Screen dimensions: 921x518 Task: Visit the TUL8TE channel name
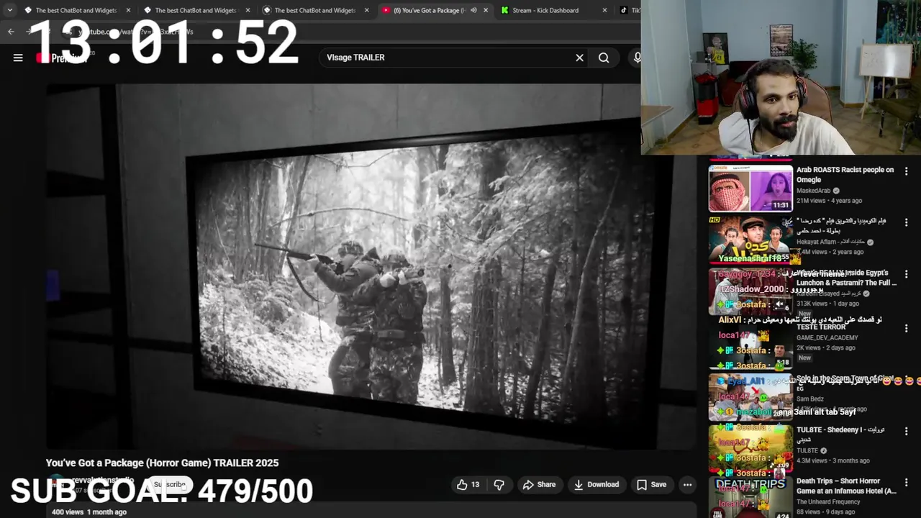(x=807, y=450)
